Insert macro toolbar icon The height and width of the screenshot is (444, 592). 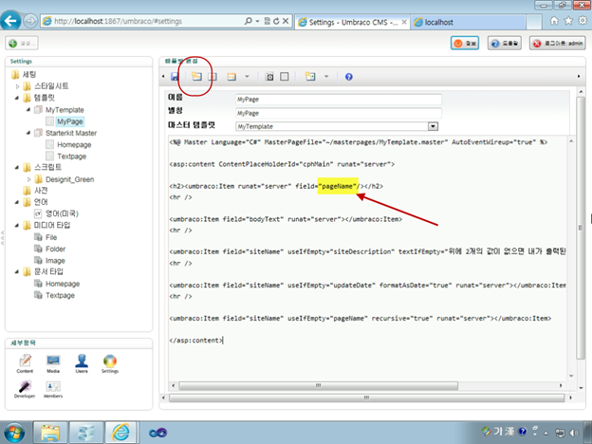point(310,77)
